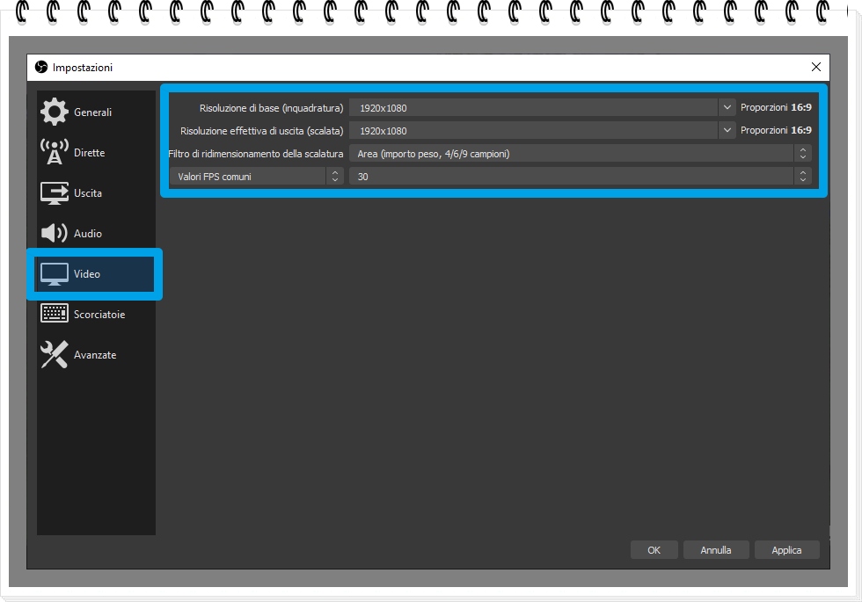Dismiss changes with the Annulla button

[x=716, y=549]
